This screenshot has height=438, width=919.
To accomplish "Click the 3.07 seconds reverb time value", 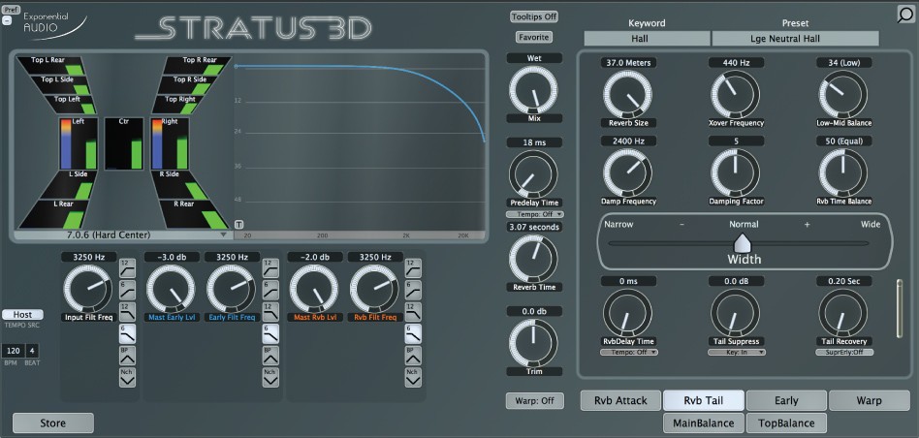I will click(534, 227).
